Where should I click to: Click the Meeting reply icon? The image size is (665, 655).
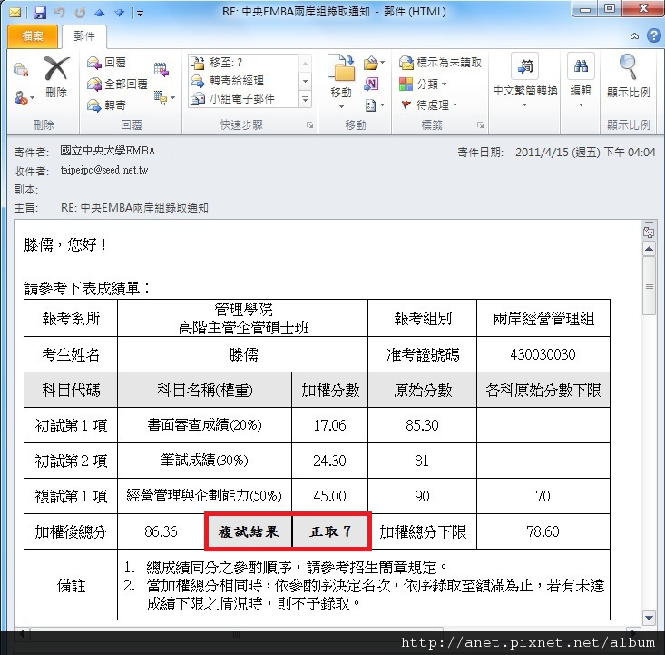(x=161, y=69)
